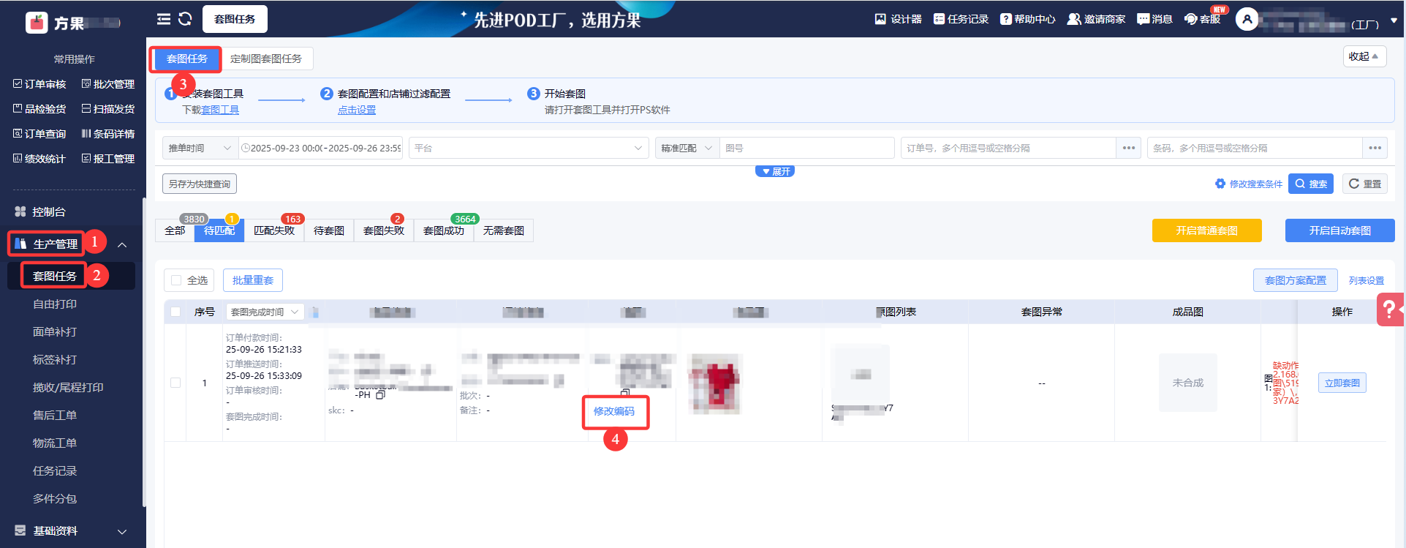The width and height of the screenshot is (1406, 548).
Task: Open 订单查询 shortcut
Action: pos(39,134)
